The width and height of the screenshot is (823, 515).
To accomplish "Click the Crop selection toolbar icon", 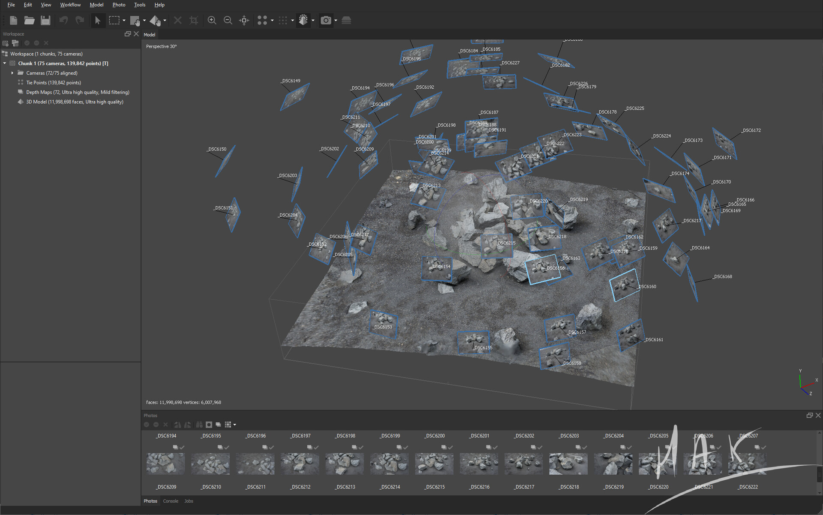I will point(193,20).
